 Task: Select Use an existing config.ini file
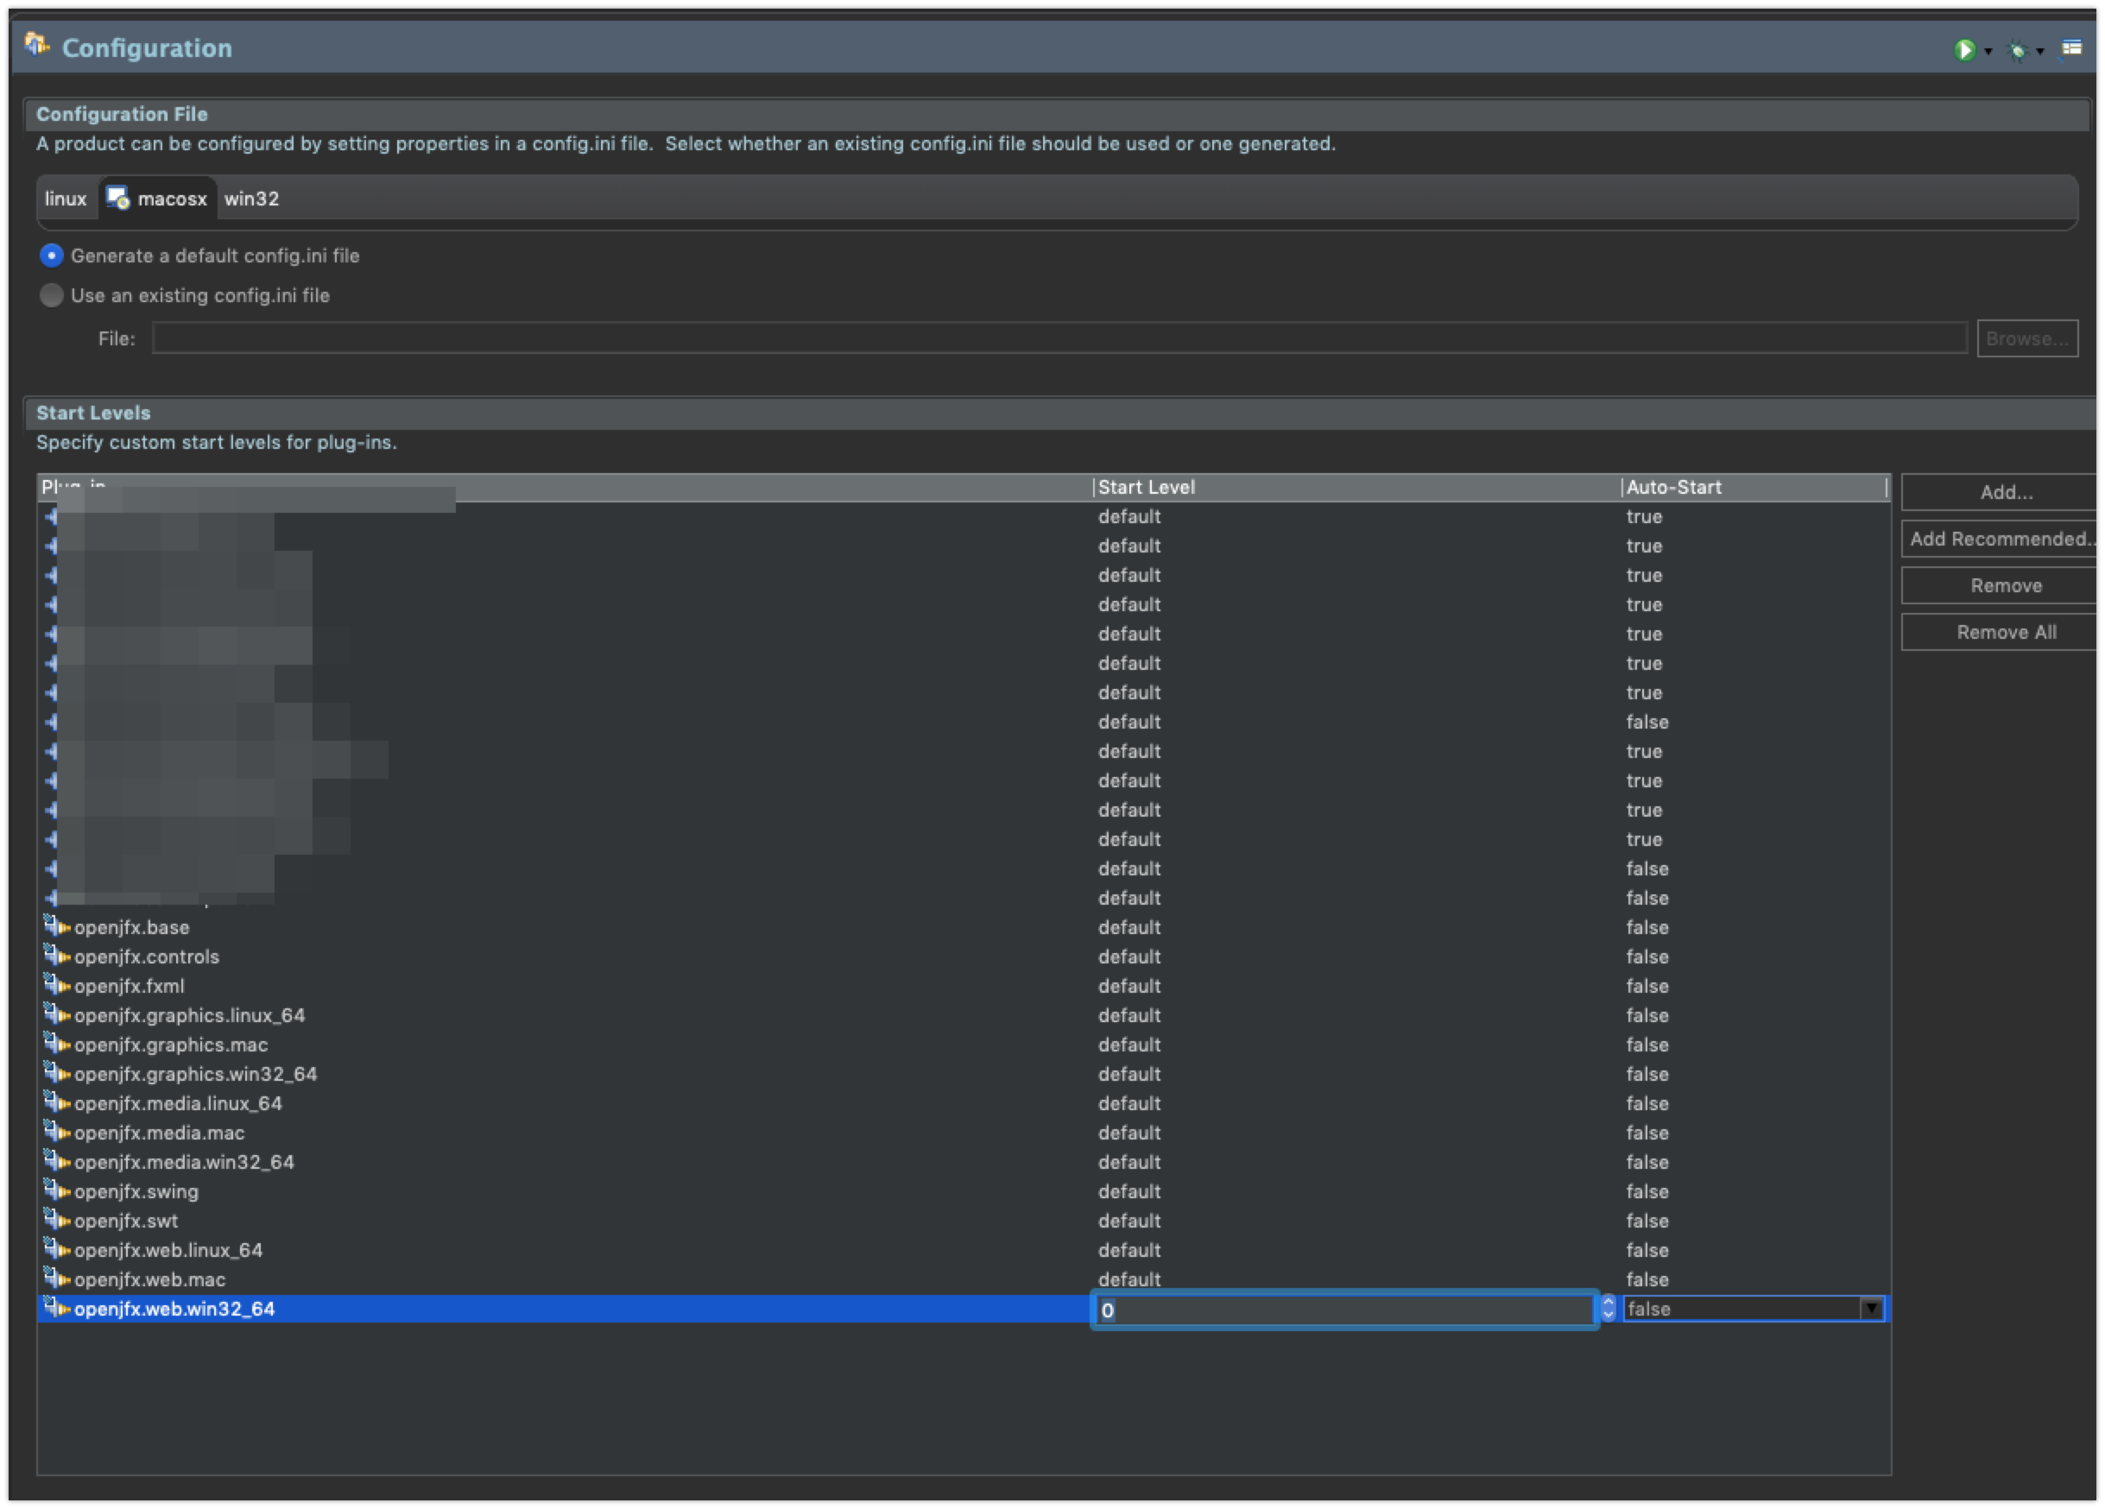(x=52, y=295)
